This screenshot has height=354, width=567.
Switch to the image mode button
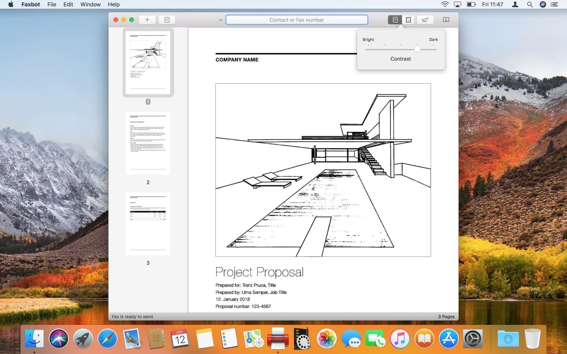coord(408,20)
